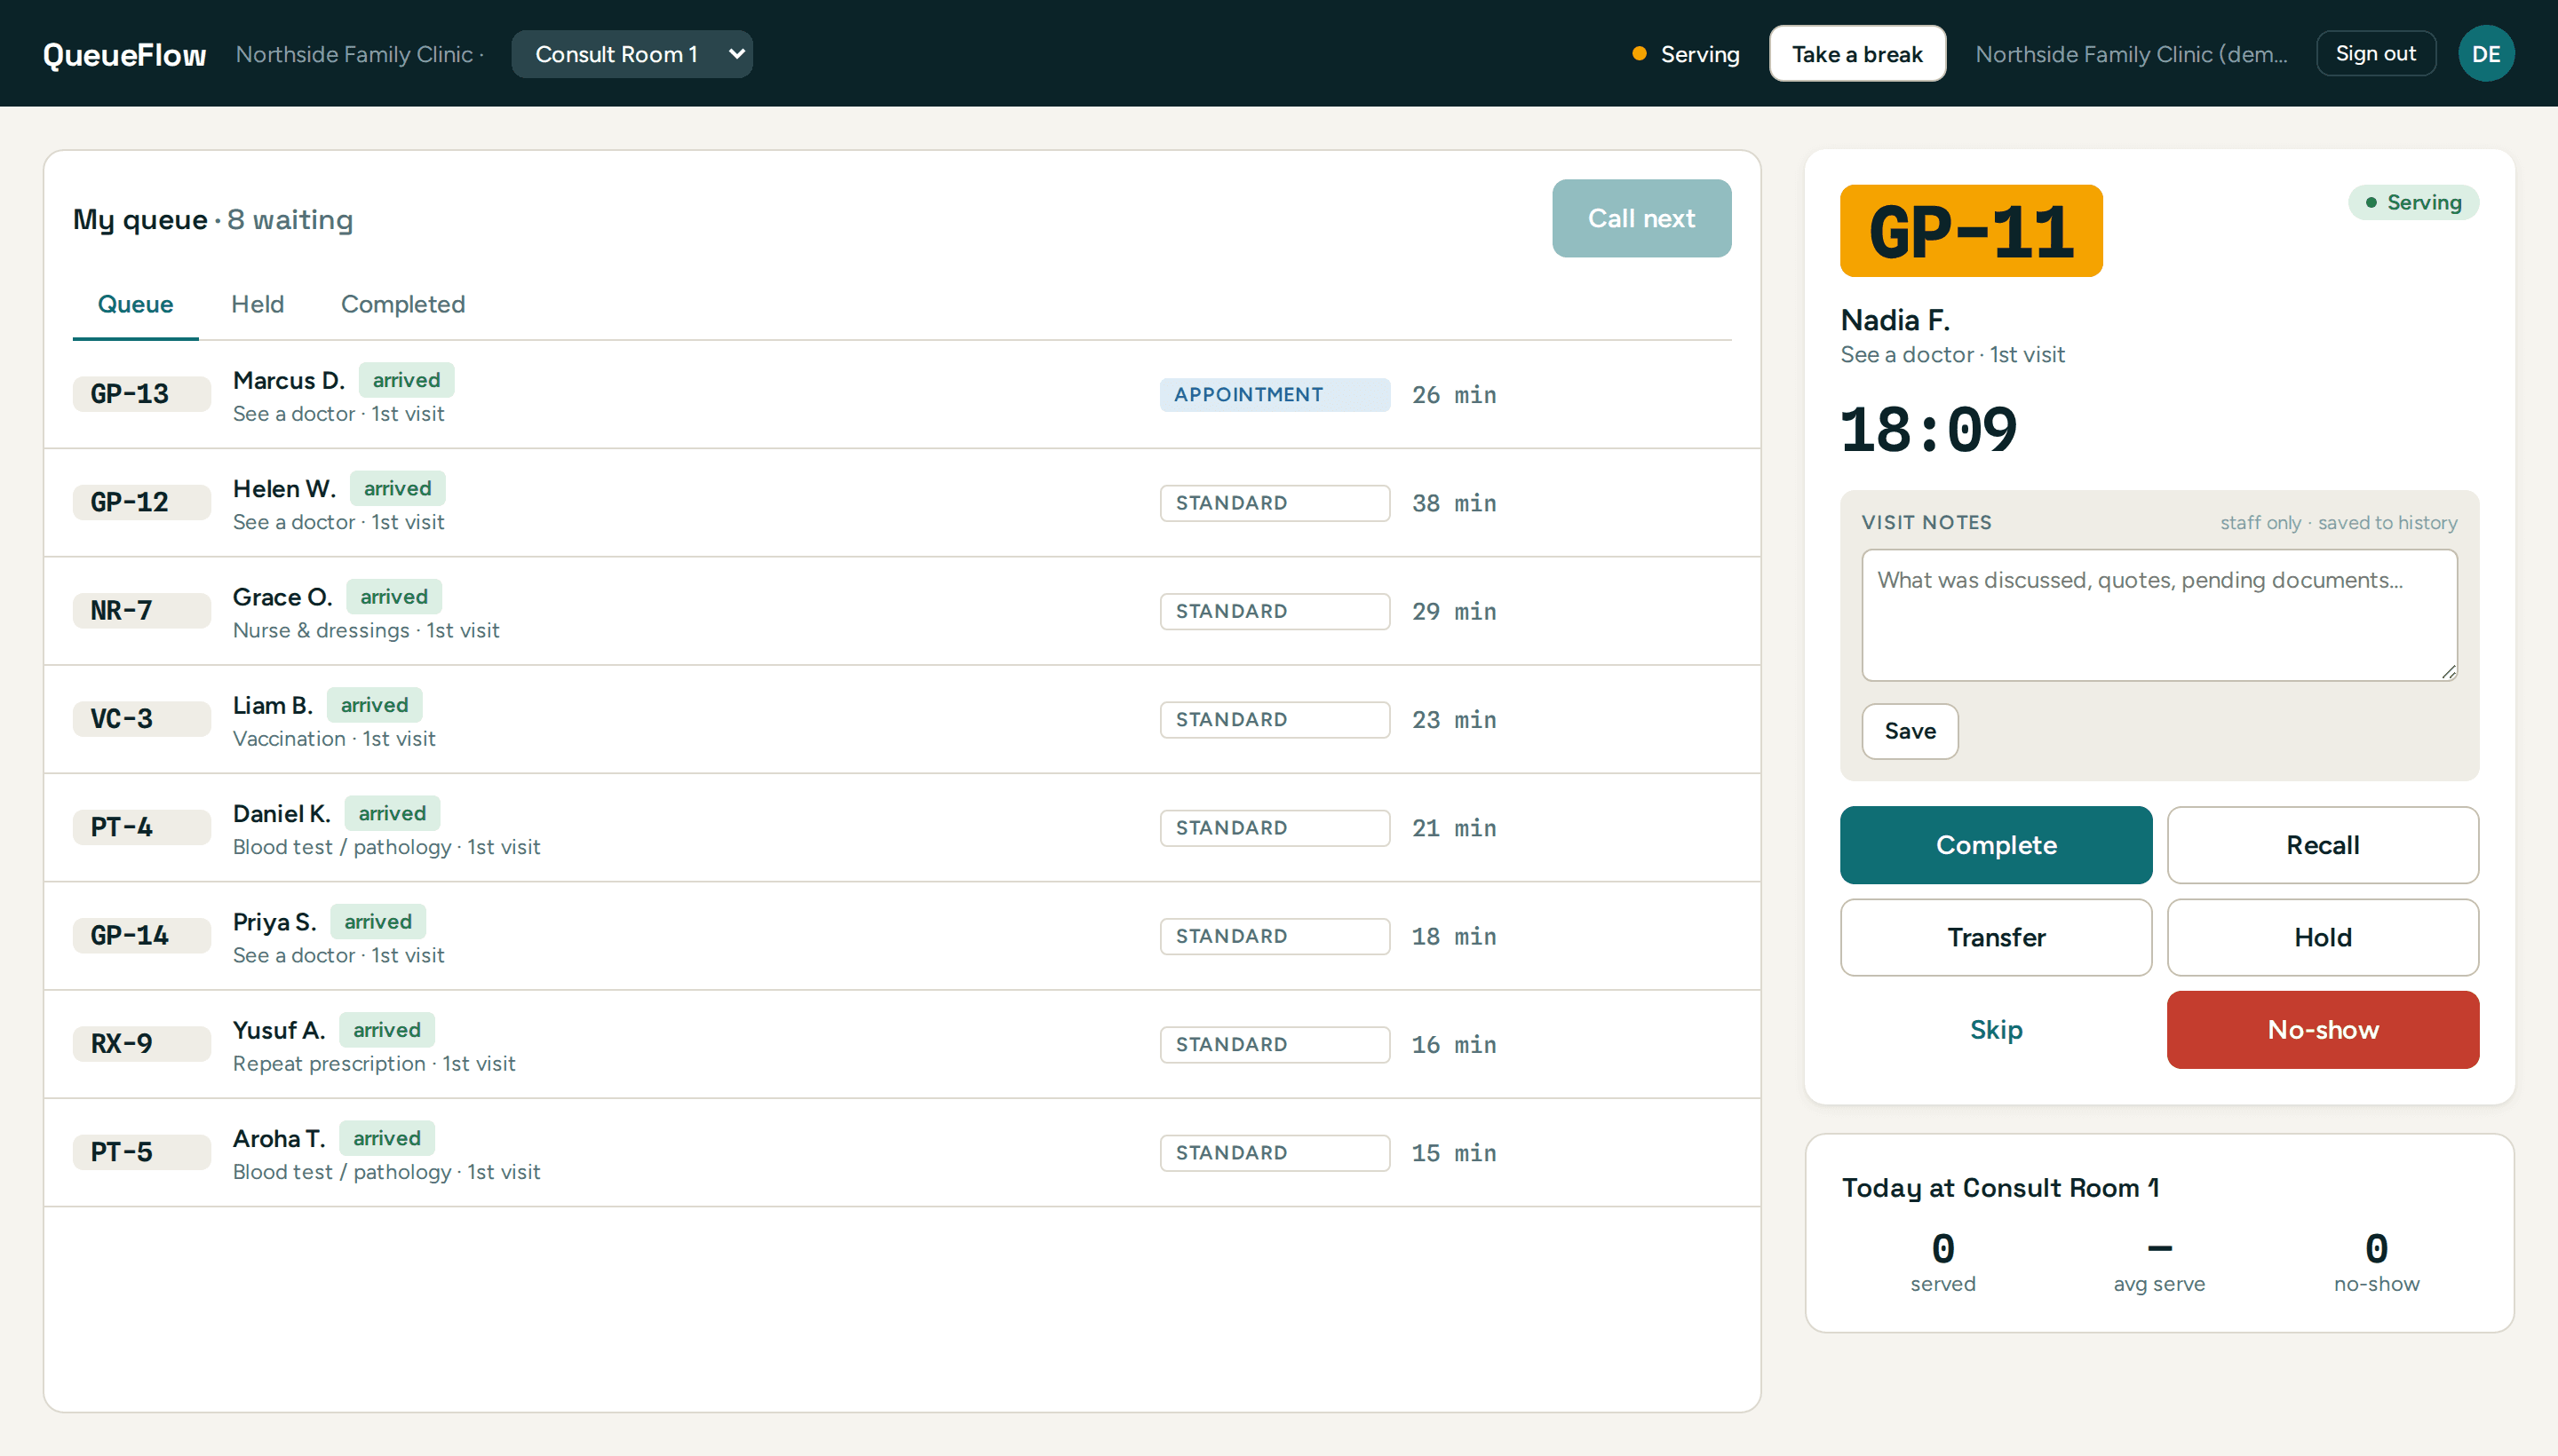Image resolution: width=2558 pixels, height=1456 pixels.
Task: Click the no-show count stat
Action: click(x=2376, y=1262)
